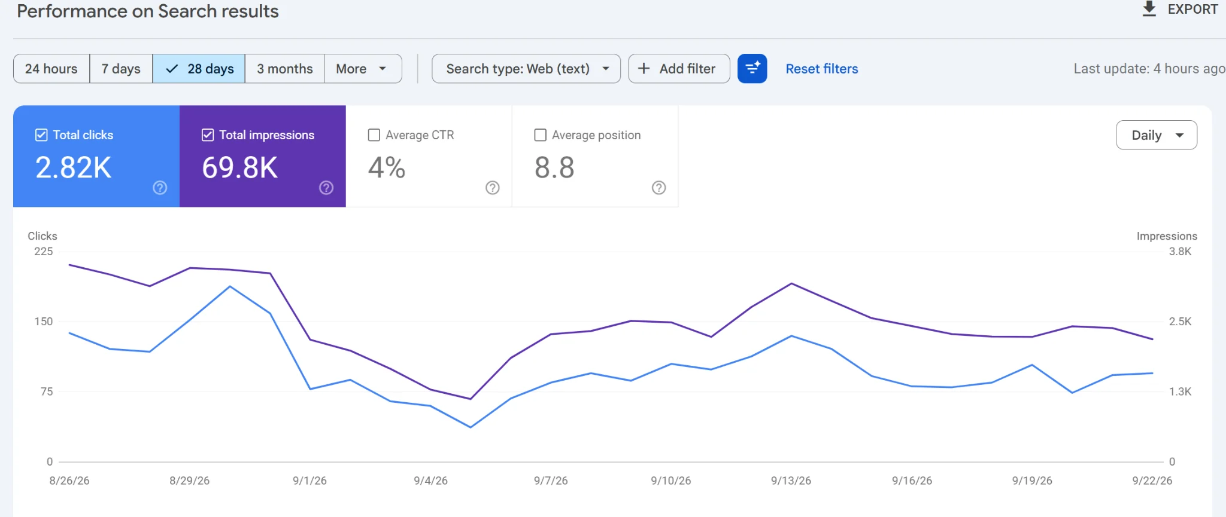Screen dimensions: 1226x517
Task: Click 'Last update: 4 hours ago' text
Action: pyautogui.click(x=1149, y=69)
